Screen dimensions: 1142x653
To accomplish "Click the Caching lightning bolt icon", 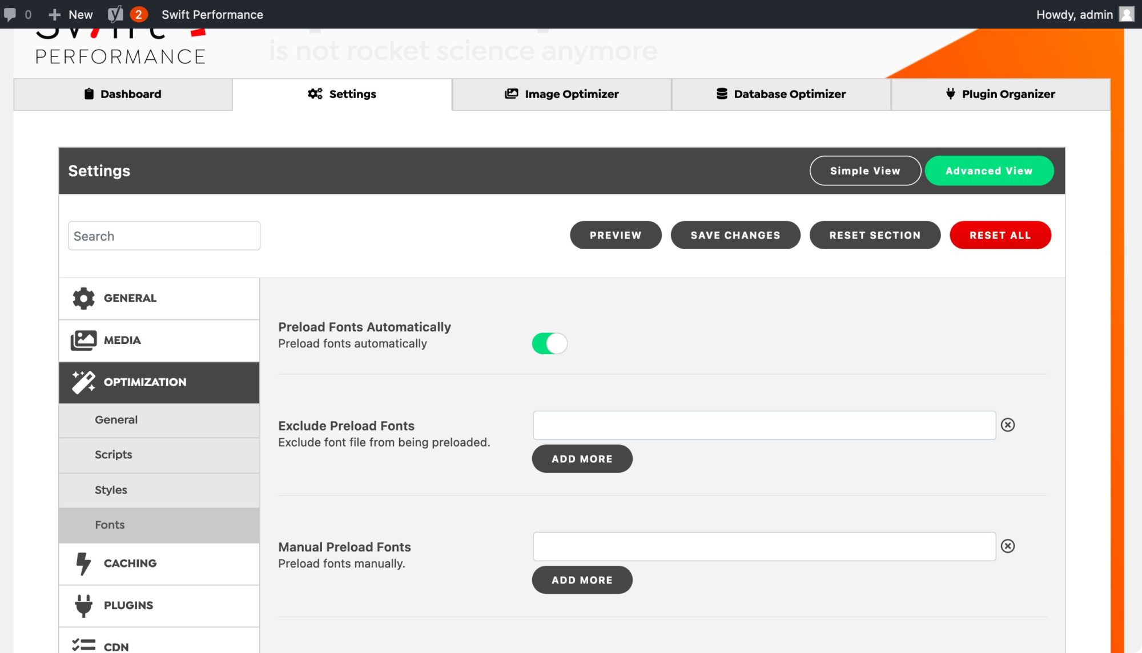I will pos(83,563).
